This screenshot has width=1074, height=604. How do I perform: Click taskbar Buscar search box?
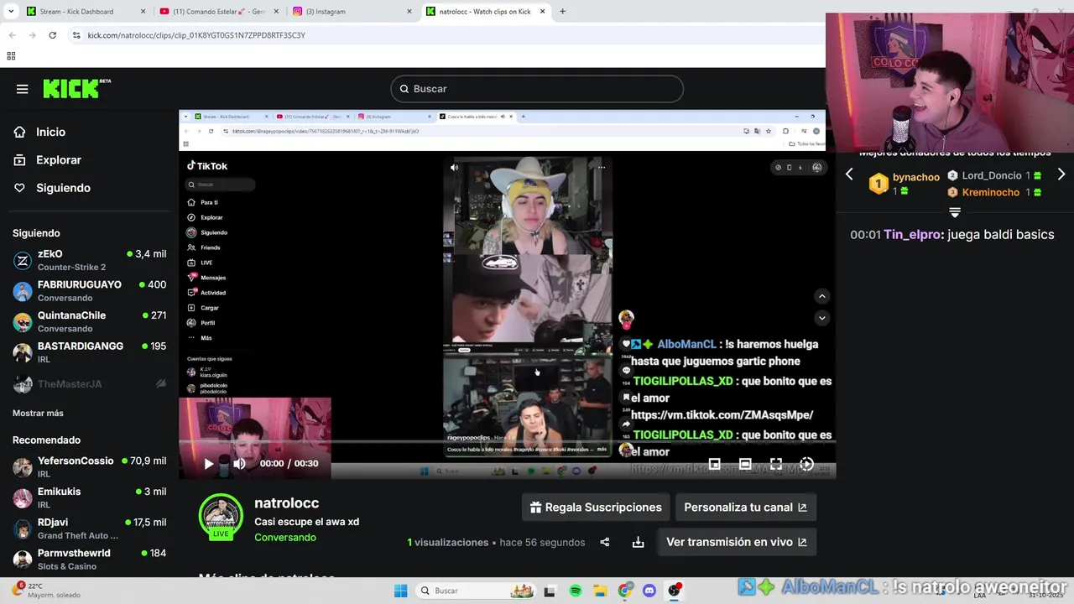point(477,591)
